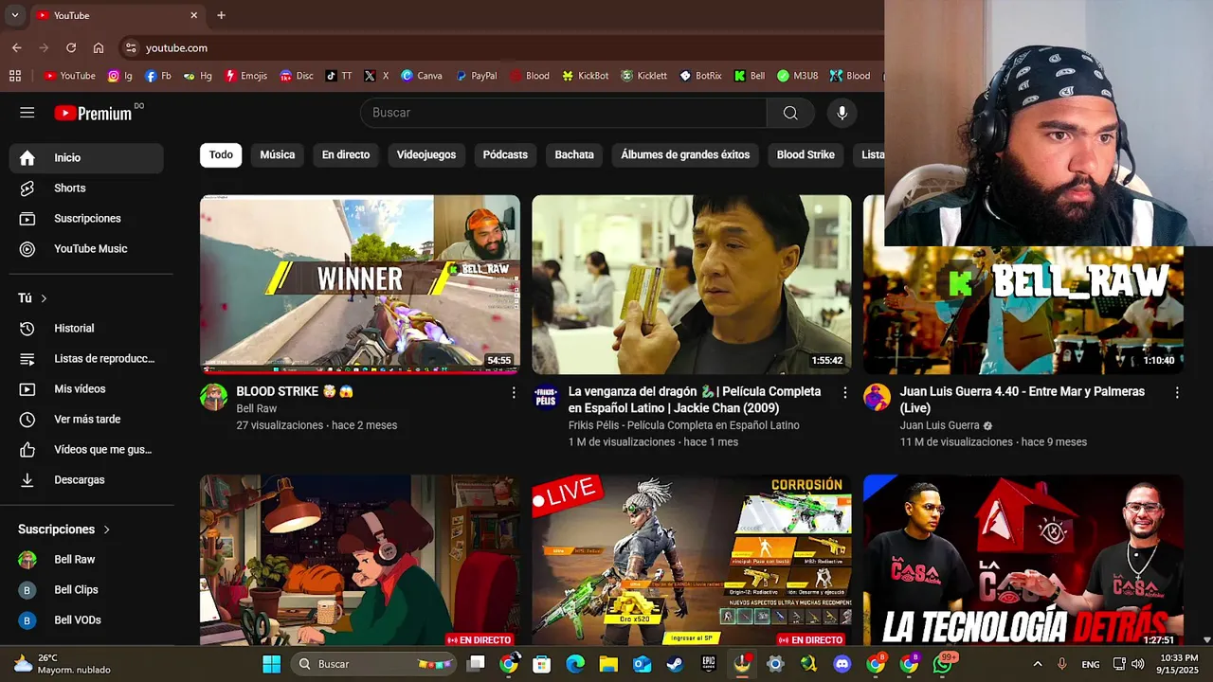Open Bell Raw subscription channel

(x=86, y=560)
